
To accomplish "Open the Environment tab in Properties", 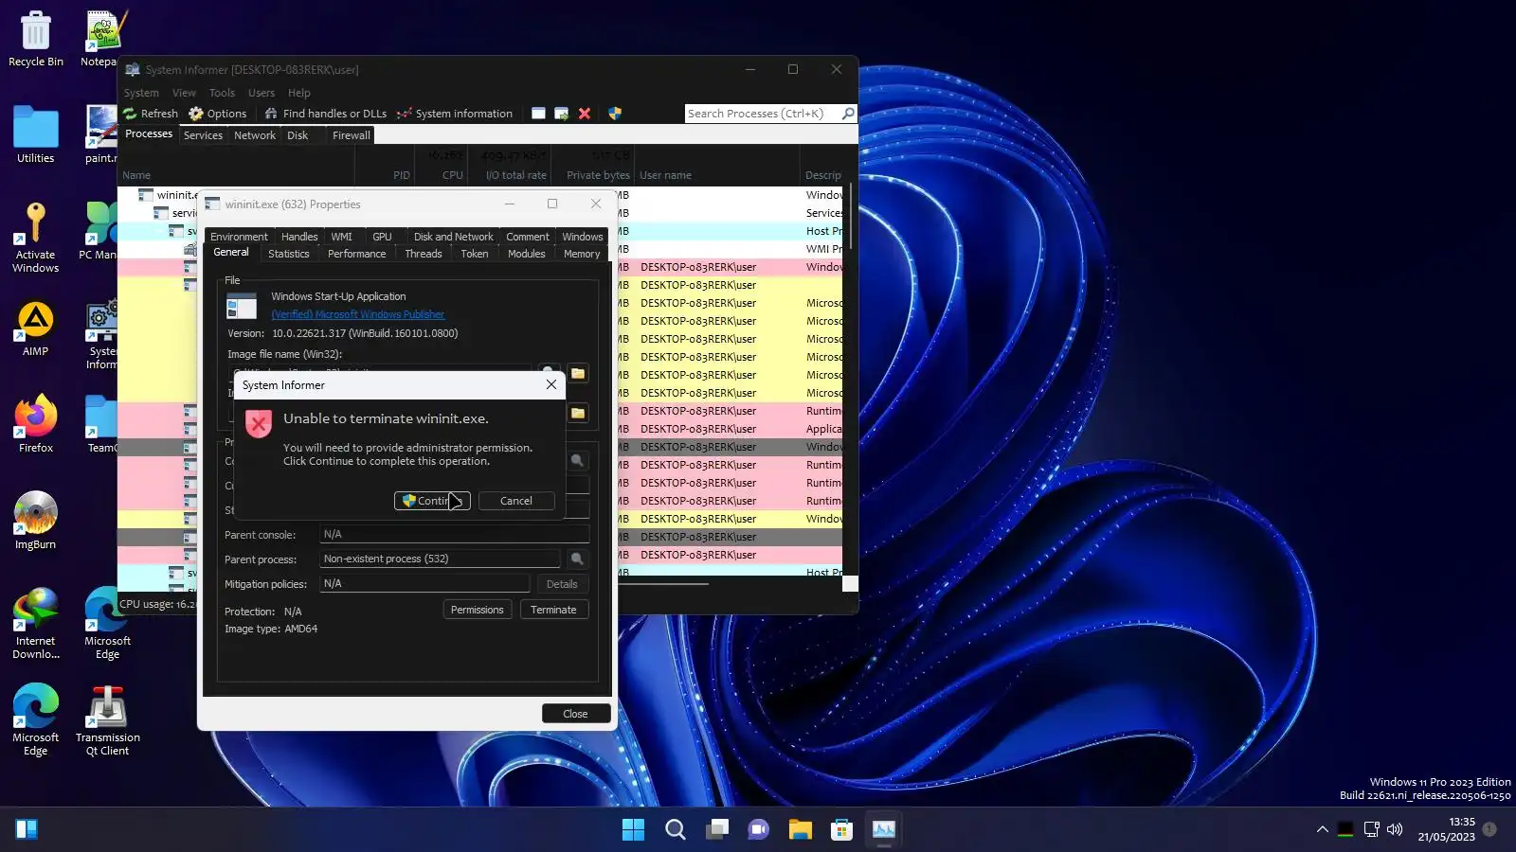I will click(x=239, y=237).
